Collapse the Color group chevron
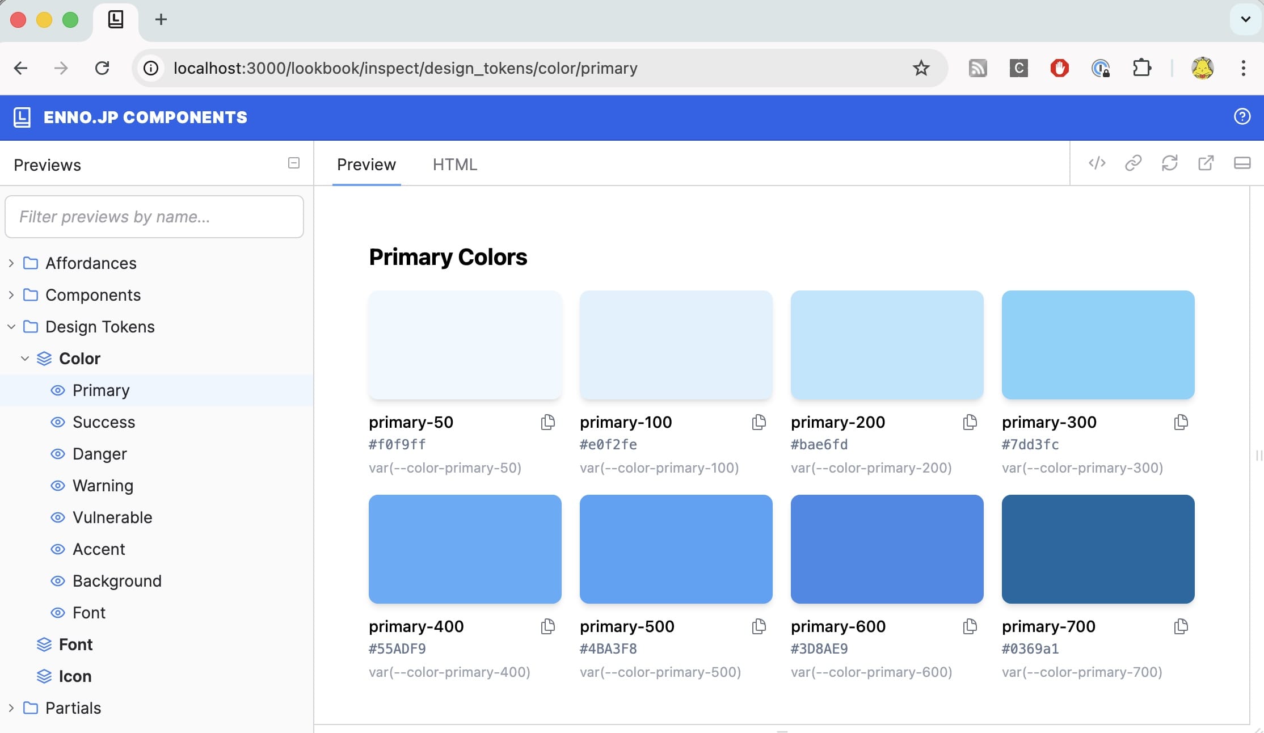Image resolution: width=1264 pixels, height=733 pixels. (25, 359)
